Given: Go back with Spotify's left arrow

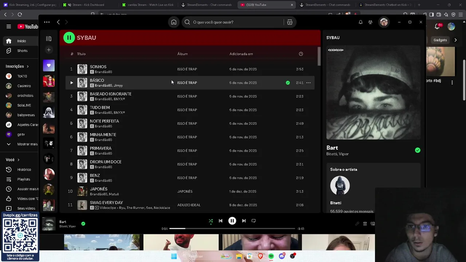Looking at the screenshot, I should pos(58,22).
